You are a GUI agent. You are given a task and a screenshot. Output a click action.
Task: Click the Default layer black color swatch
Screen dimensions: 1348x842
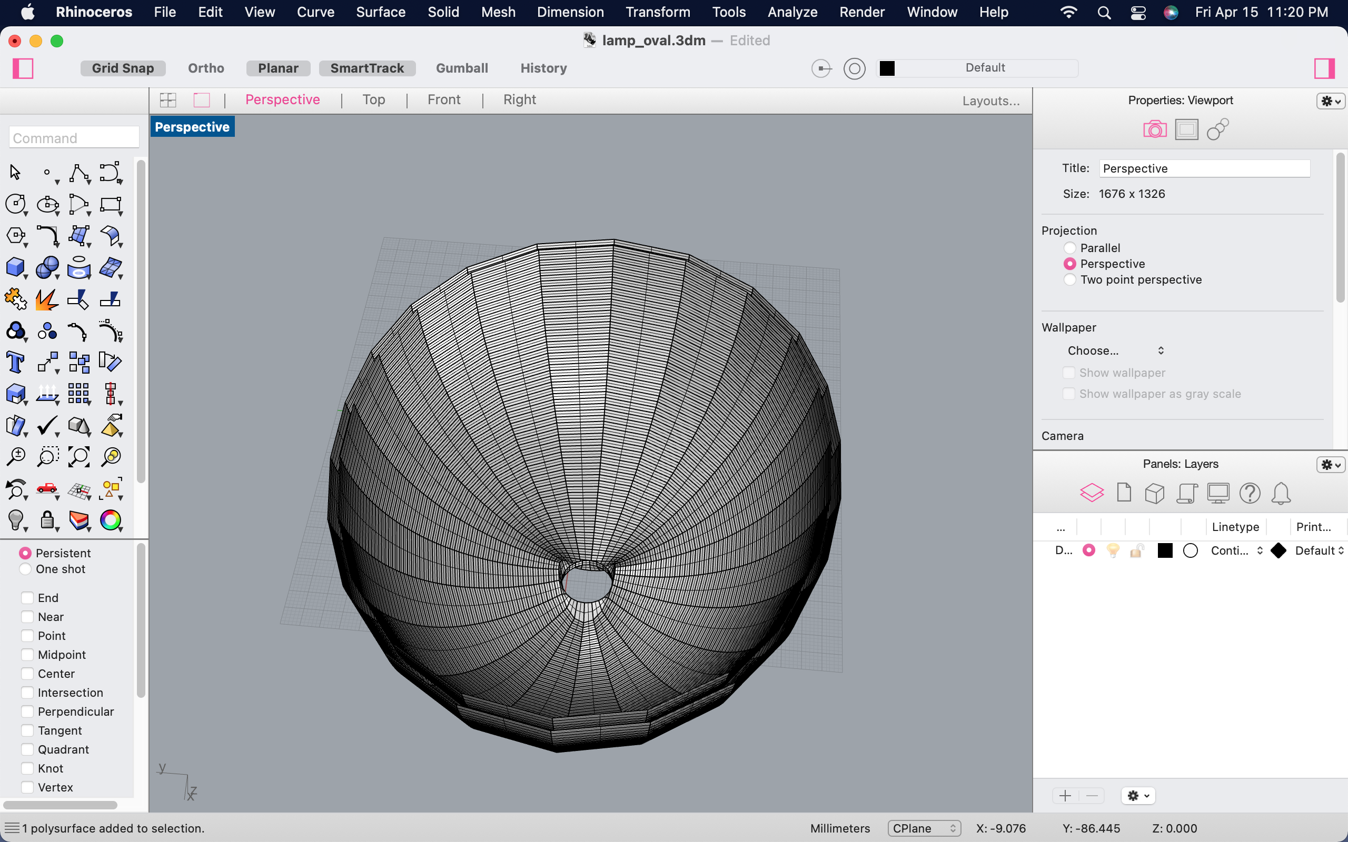pyautogui.click(x=1165, y=550)
